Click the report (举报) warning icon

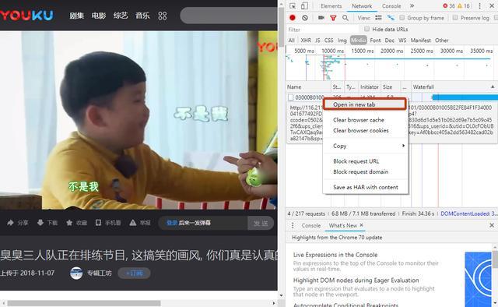tap(133, 223)
